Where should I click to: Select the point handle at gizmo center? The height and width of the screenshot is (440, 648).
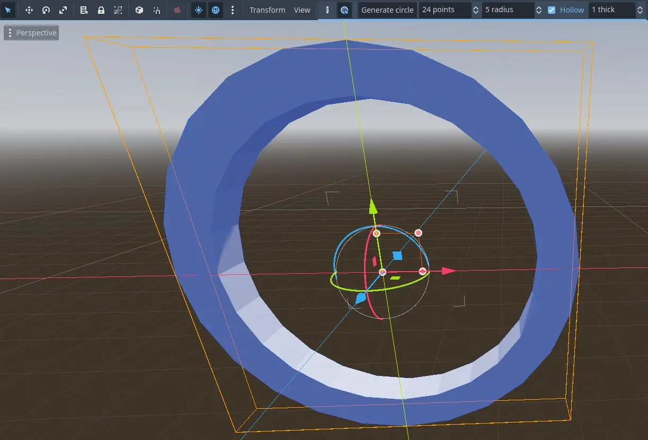(383, 272)
